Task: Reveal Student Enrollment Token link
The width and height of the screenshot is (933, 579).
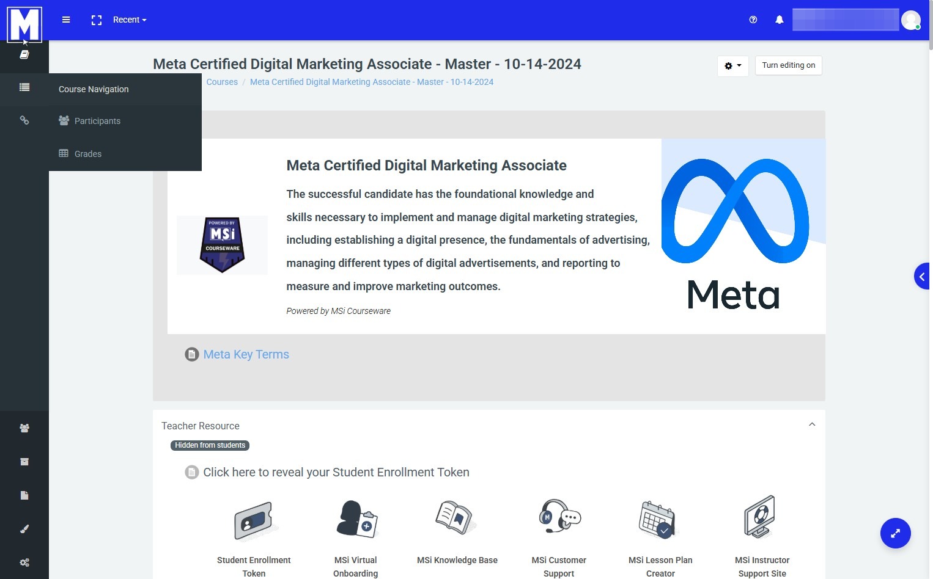Action: tap(336, 472)
